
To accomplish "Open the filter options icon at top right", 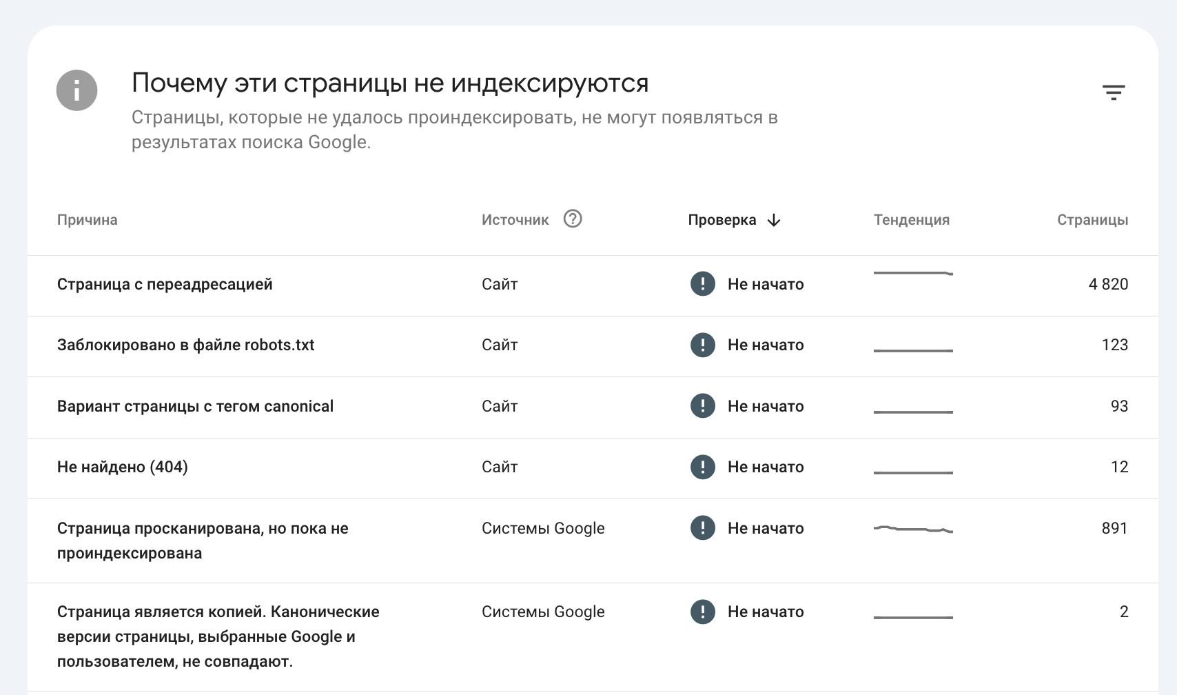I will click(x=1114, y=92).
